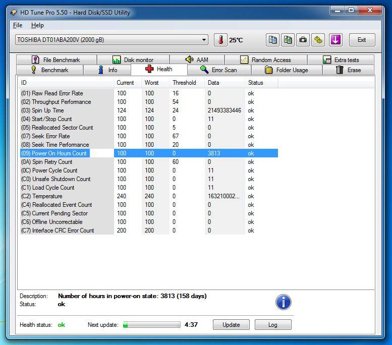Select the (03) Spin Up Time row

(149, 110)
